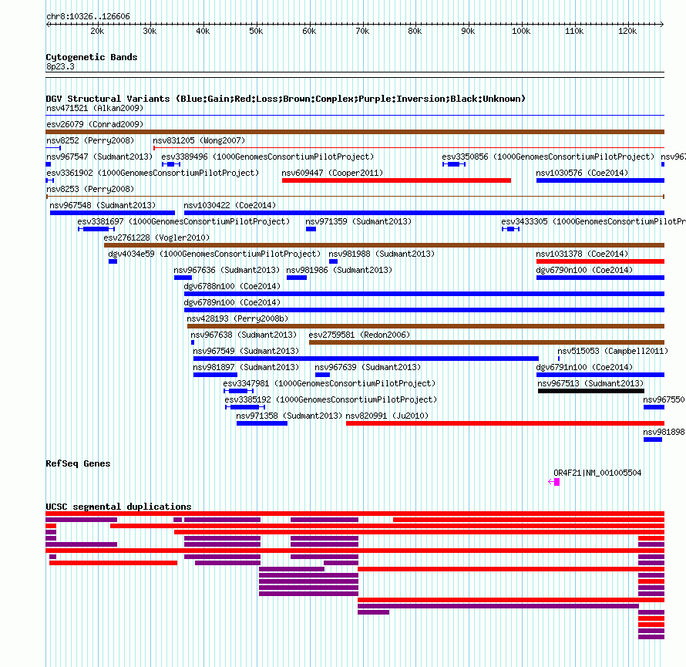Click the esv3381697 variant glyph
Viewport: 686px width, 667px height.
point(96,229)
